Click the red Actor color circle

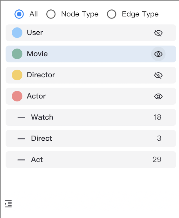[x=17, y=96]
